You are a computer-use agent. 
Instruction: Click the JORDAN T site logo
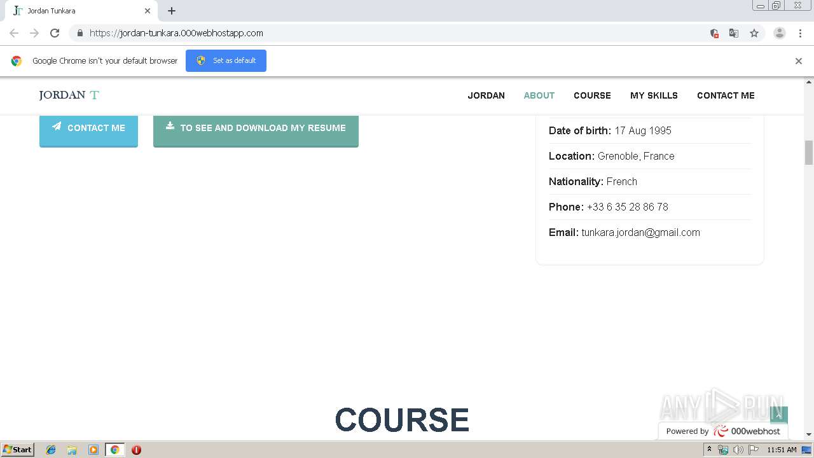(69, 95)
